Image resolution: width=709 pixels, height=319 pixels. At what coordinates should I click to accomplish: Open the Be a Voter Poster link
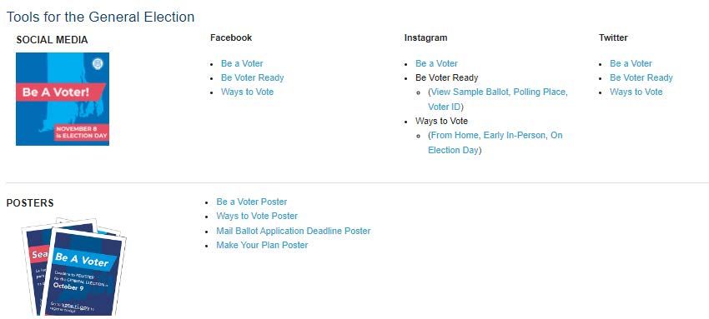tap(251, 202)
